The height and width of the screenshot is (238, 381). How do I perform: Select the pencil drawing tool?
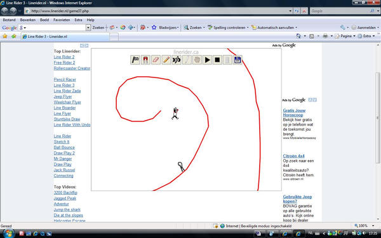pyautogui.click(x=166, y=60)
